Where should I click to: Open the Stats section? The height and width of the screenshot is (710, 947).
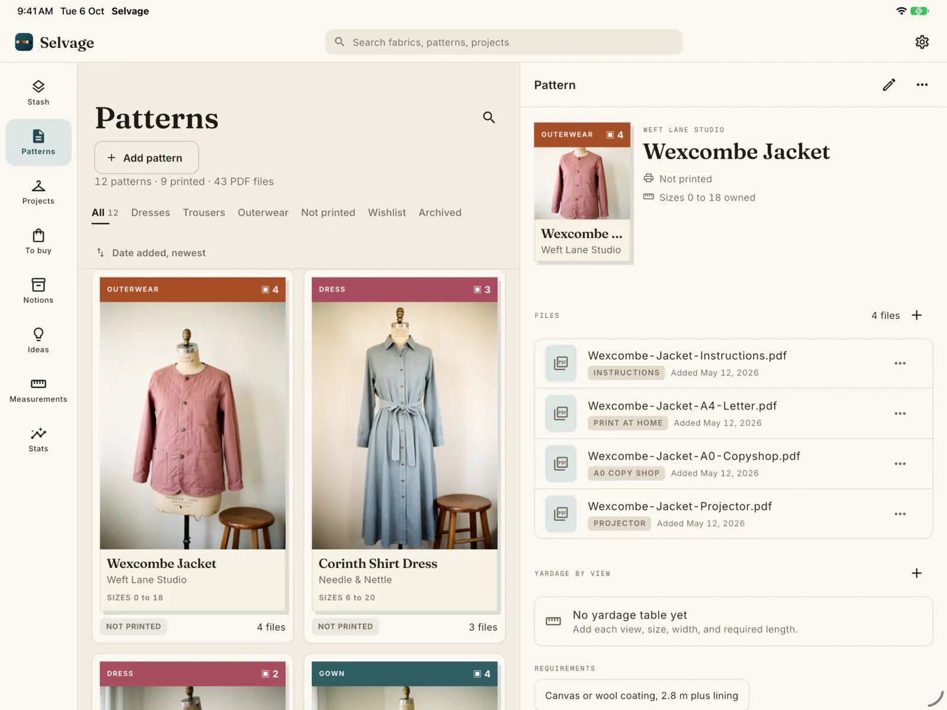click(x=38, y=441)
